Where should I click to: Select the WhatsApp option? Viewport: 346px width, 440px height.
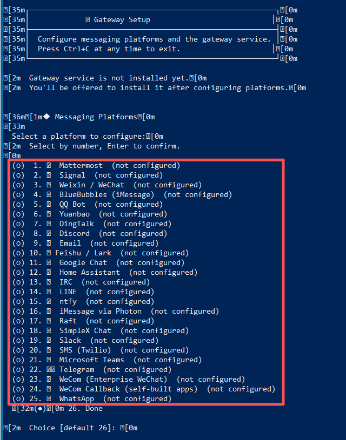(91, 399)
